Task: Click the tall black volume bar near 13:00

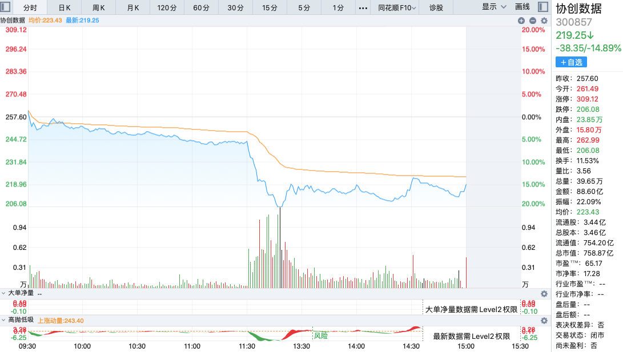Action: point(280,248)
